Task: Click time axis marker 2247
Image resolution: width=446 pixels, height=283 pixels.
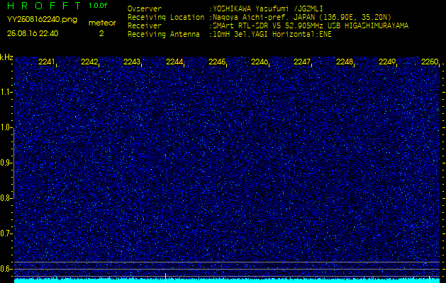Action: (302, 62)
